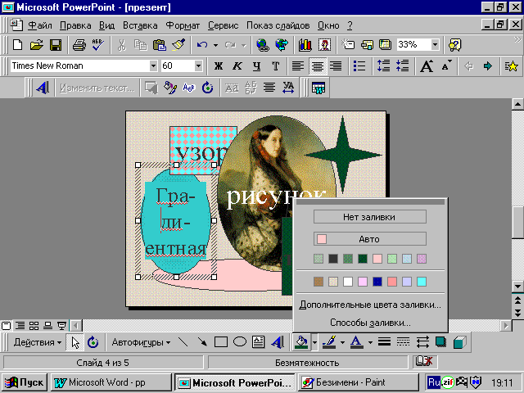Viewport: 524px width, 393px height.
Task: Open Способы заливки dialog
Action: [370, 323]
